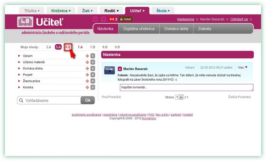
Task: Click the Učiteľ book logo icon
Action: (x=25, y=22)
